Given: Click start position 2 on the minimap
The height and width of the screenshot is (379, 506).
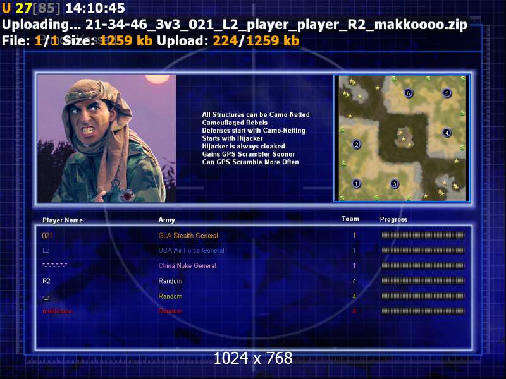Looking at the screenshot, I should tap(356, 145).
